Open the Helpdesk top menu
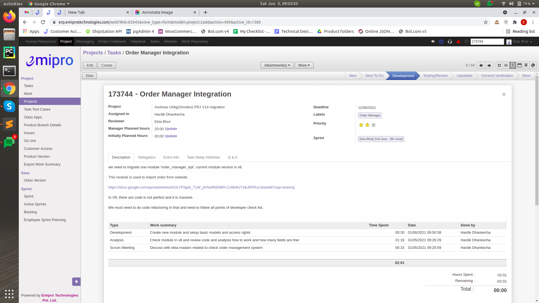 tap(138, 42)
